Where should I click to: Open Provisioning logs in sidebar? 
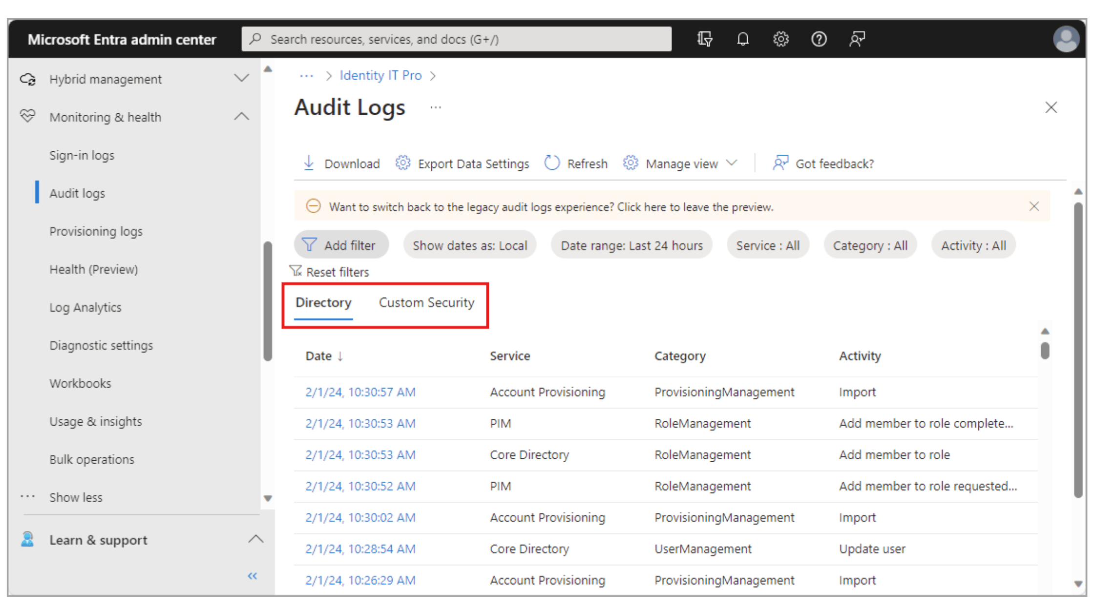click(x=96, y=231)
